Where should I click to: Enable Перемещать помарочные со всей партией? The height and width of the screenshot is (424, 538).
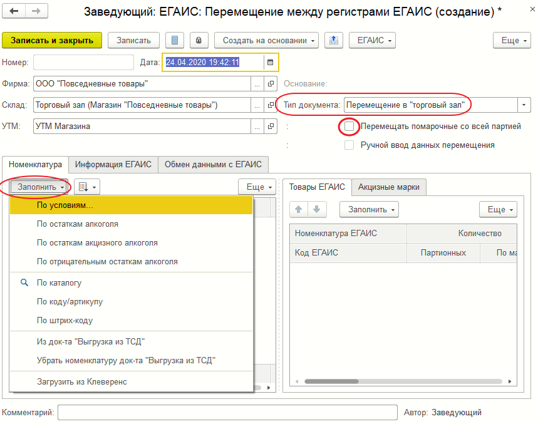tap(349, 127)
